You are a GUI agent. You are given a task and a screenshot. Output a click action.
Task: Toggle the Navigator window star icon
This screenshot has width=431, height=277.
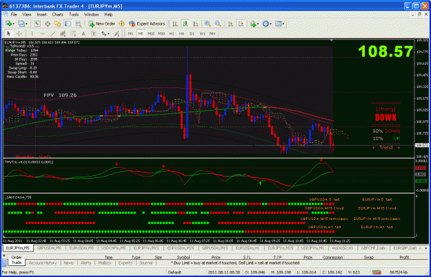click(57, 24)
